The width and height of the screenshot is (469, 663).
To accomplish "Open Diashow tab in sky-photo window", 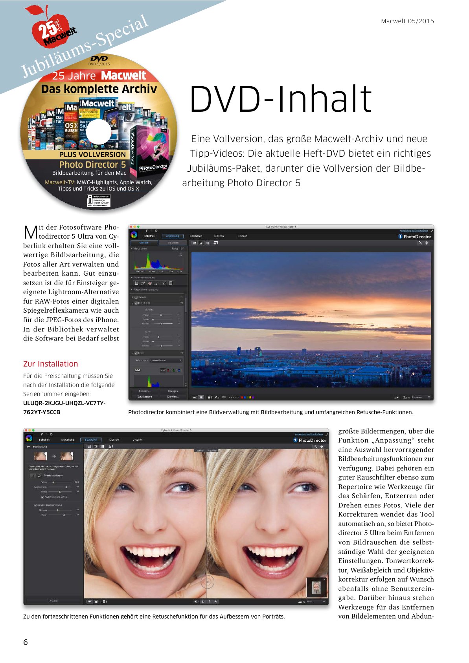I will pyautogui.click(x=219, y=236).
